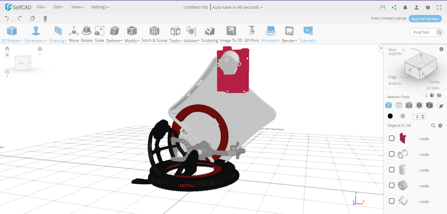Select the Move tool
The image size is (447, 214).
(x=73, y=34)
